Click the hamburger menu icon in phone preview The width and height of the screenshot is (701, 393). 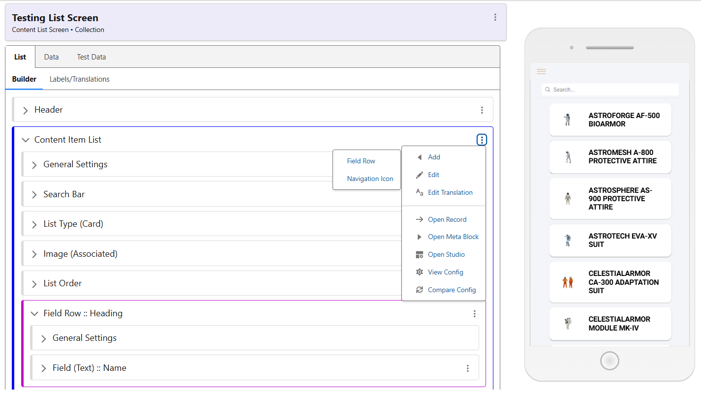coord(541,72)
